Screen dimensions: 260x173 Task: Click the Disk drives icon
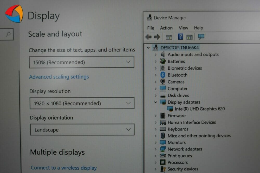click(163, 96)
